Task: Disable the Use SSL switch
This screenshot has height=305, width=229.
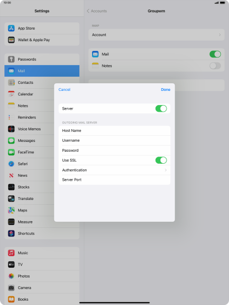Action: coord(161,160)
